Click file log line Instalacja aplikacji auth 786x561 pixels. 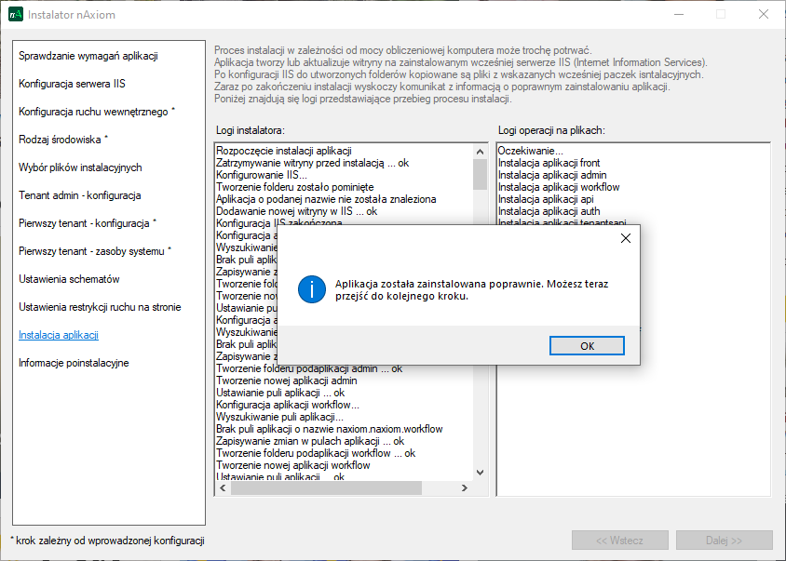coord(549,211)
